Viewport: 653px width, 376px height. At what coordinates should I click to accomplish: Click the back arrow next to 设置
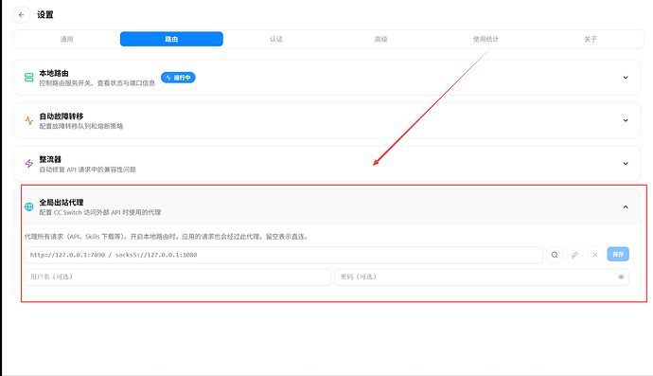[21, 14]
